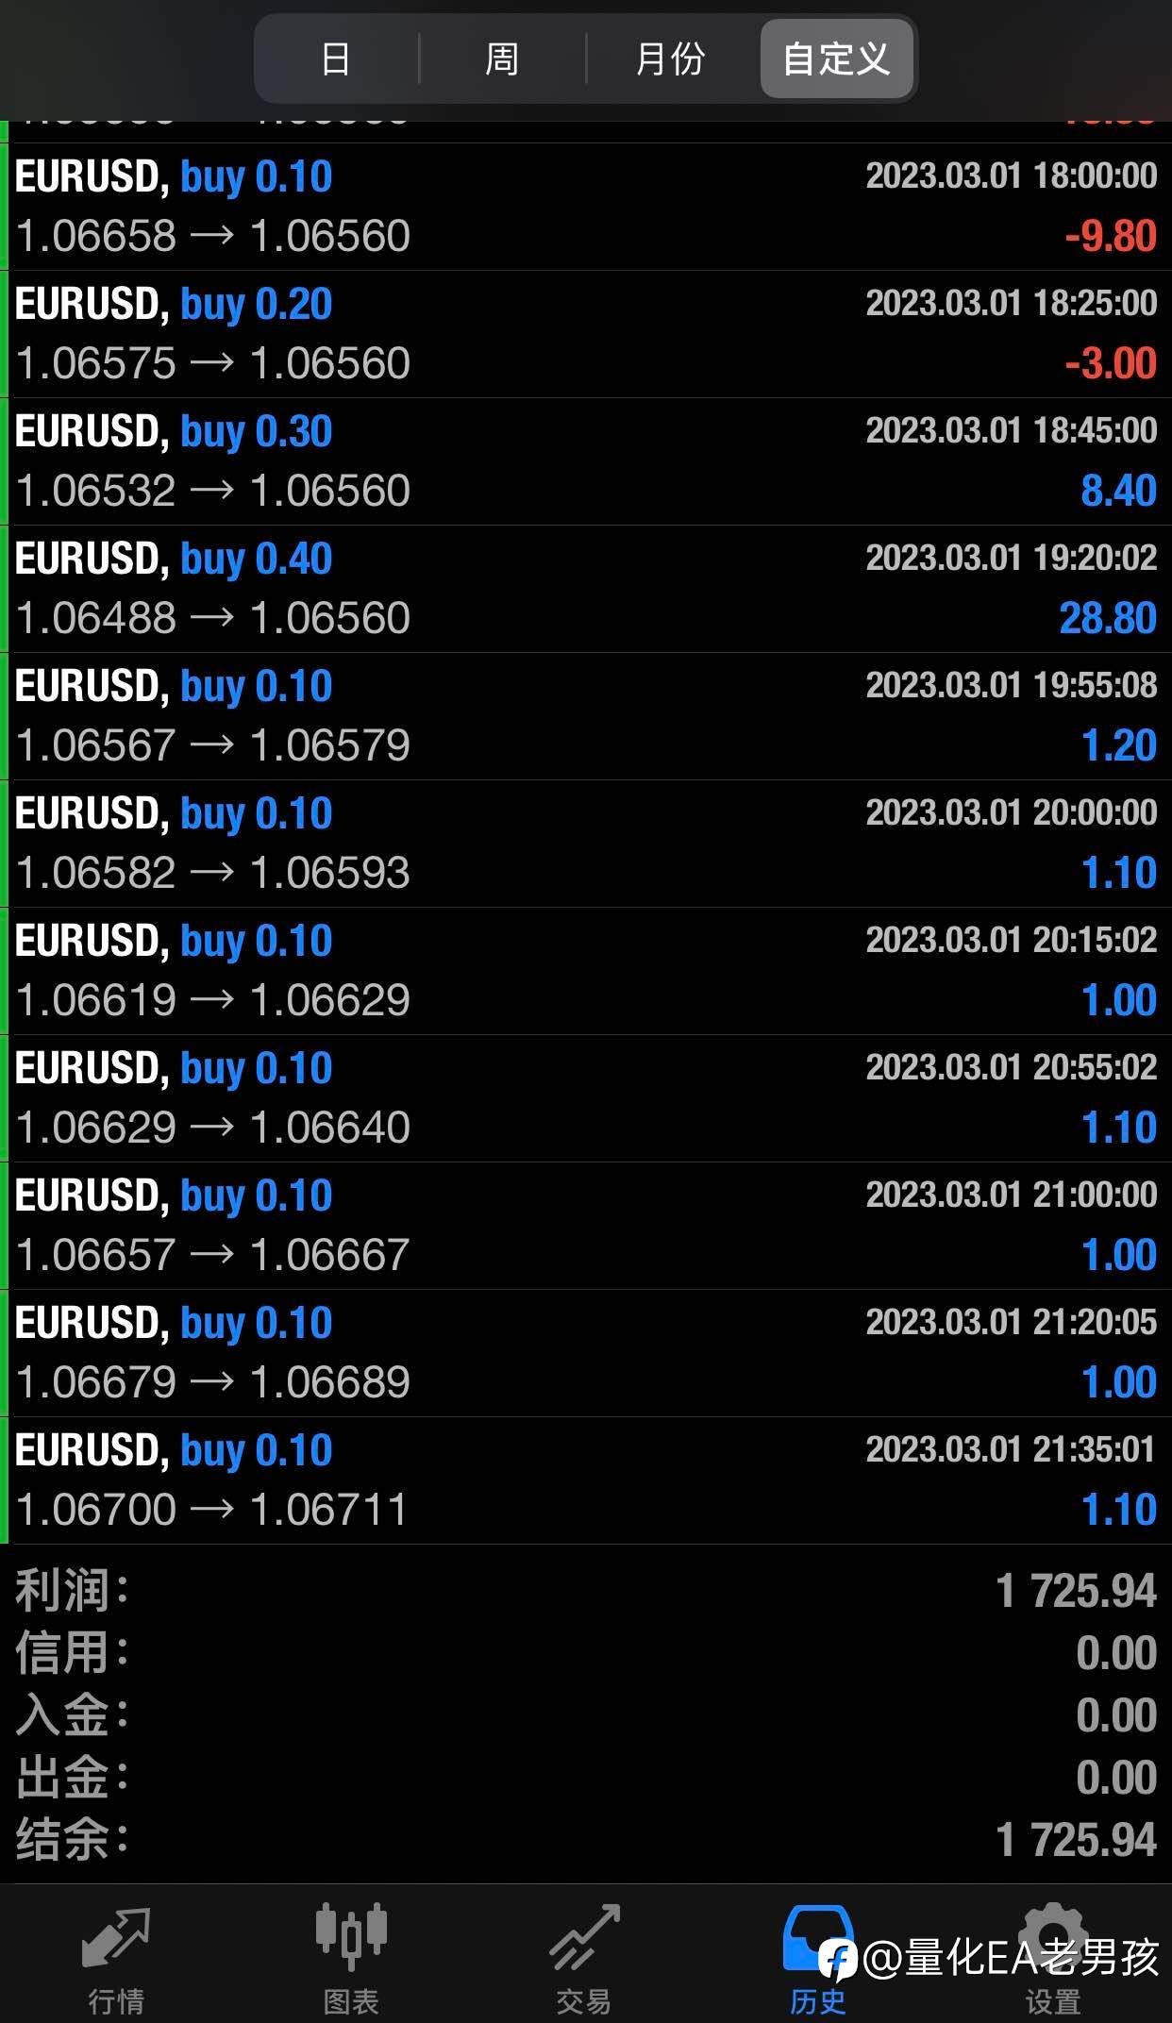
Task: Switch to the Day (日) period tab
Action: pyautogui.click(x=336, y=59)
